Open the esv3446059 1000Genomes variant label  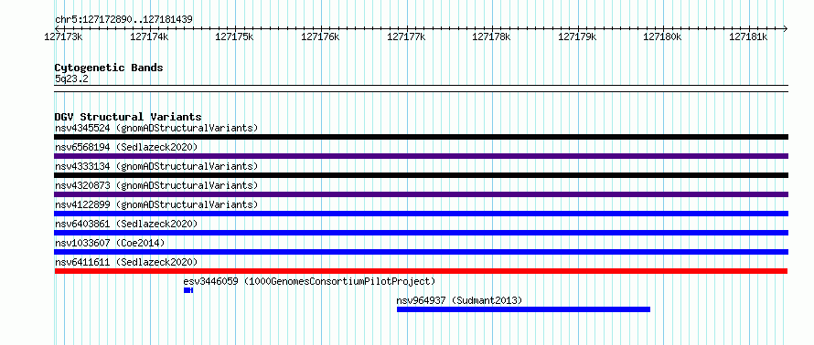309,282
